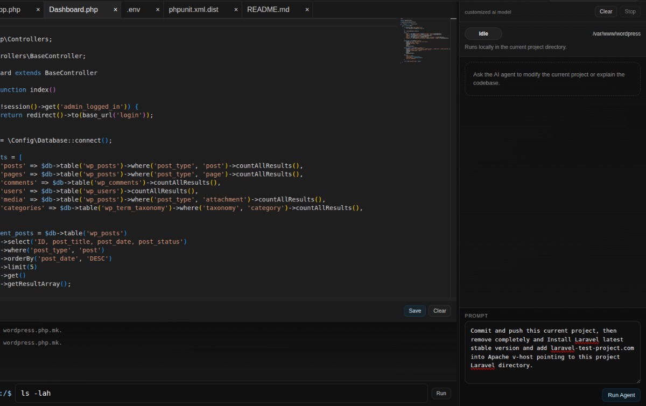Click the Idle status pill
Image resolution: width=646 pixels, height=406 pixels.
point(483,34)
